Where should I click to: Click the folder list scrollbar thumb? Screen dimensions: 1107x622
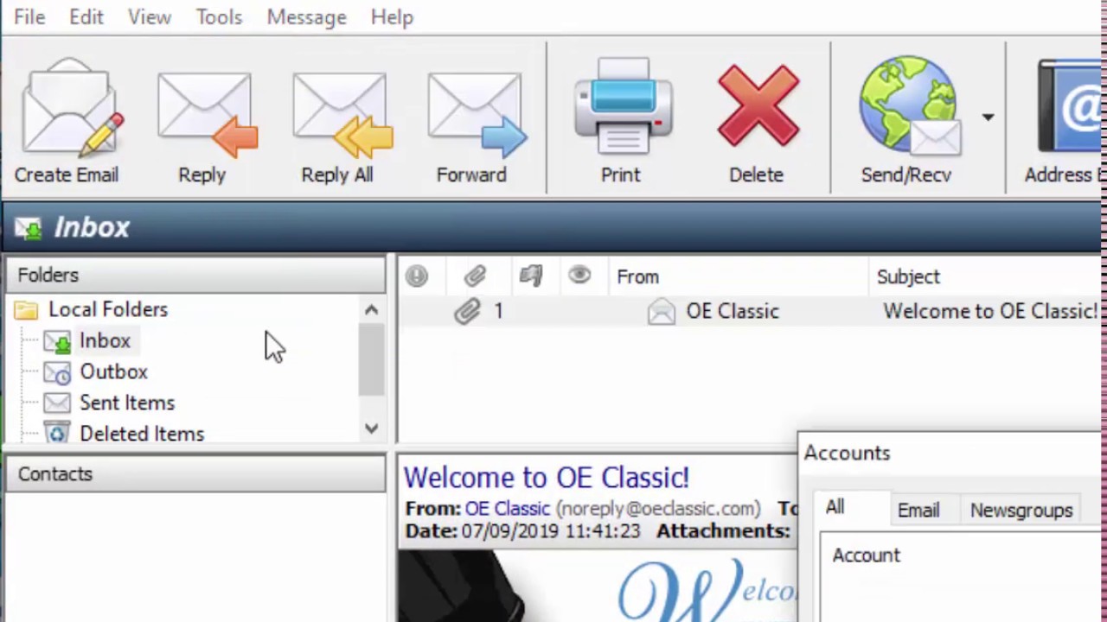coord(371,359)
